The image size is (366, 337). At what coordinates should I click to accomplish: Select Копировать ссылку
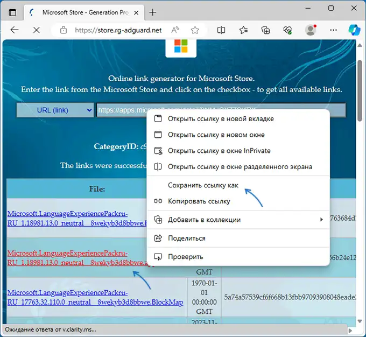click(x=238, y=201)
